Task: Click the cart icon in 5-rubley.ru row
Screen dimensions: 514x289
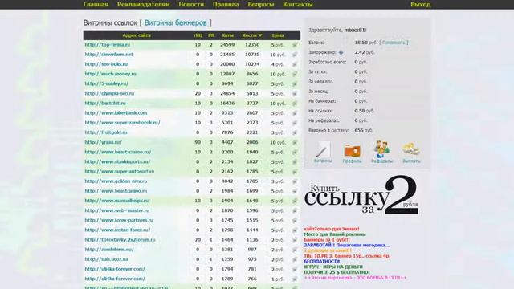Action: [x=295, y=83]
